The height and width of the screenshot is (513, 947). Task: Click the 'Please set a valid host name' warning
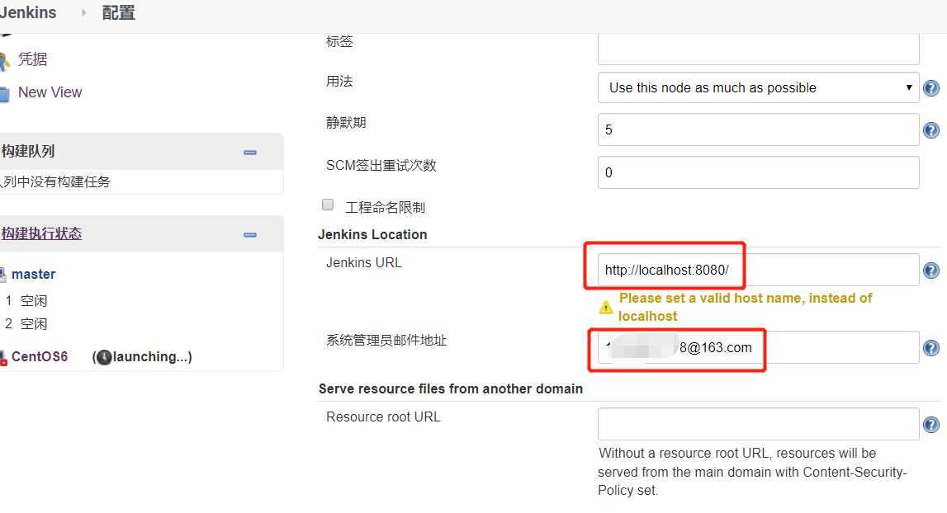(746, 307)
